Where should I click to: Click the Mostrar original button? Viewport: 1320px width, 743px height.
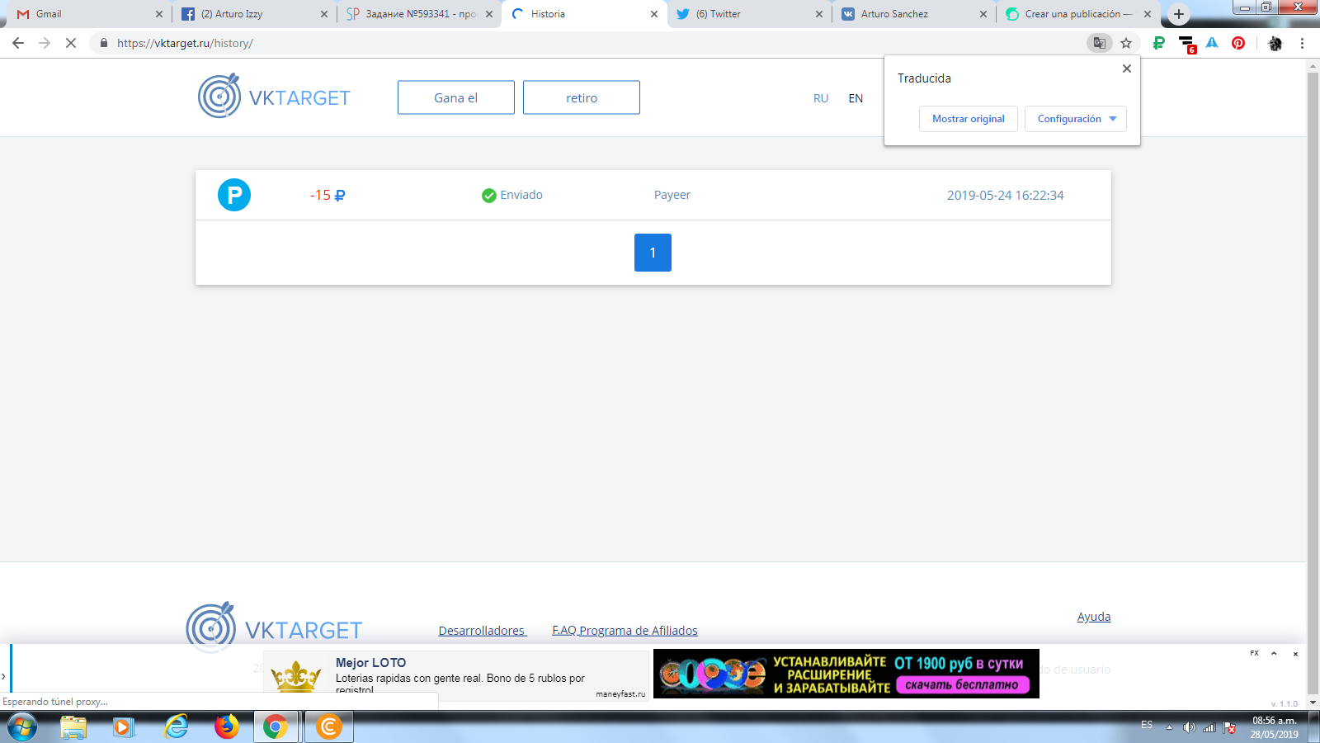[x=969, y=119]
